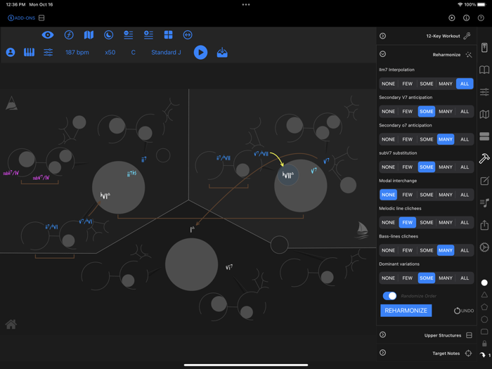This screenshot has width=492, height=369.
Task: Open the piano keyboard icon
Action: (x=30, y=53)
